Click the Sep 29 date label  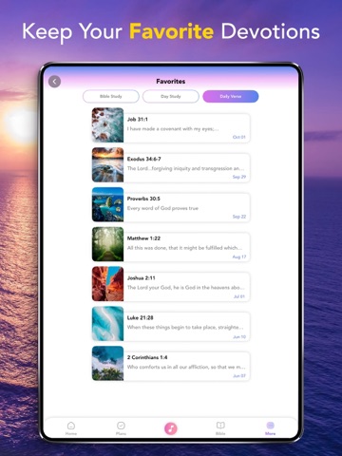pos(239,177)
